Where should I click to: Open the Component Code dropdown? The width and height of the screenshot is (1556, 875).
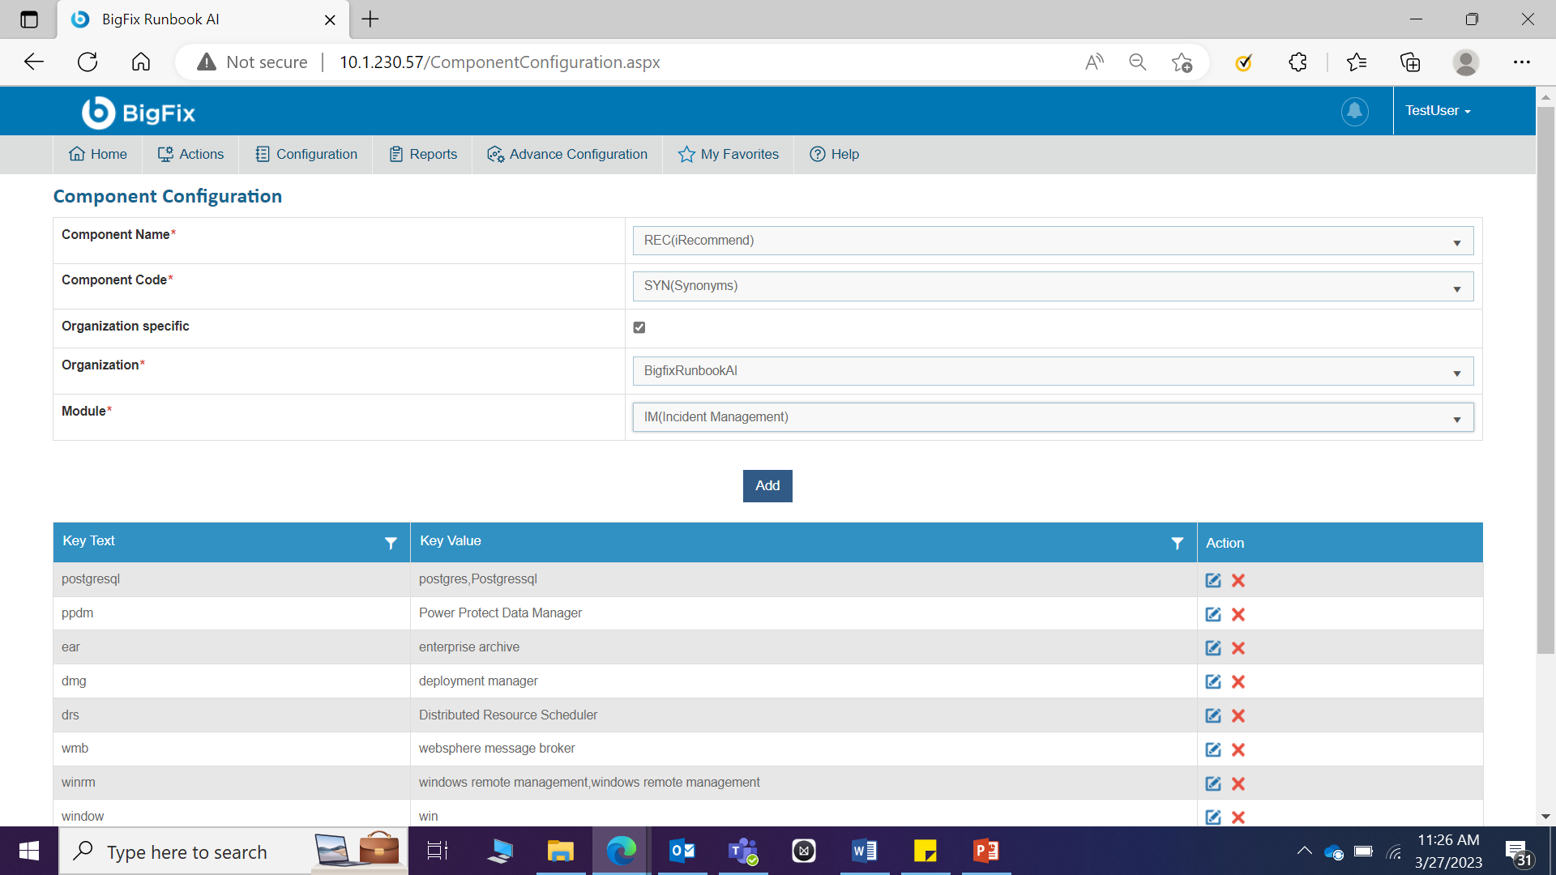click(1052, 286)
